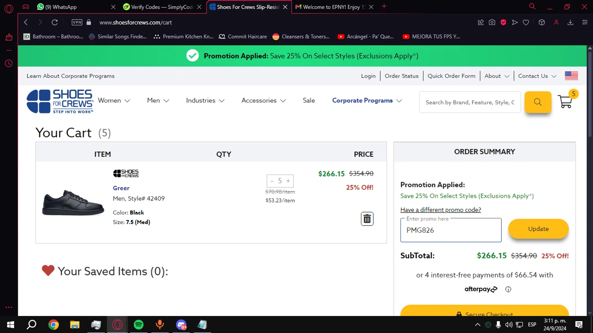Open the Commit Haircare bookmark
Viewport: 593px width, 333px height.
click(x=243, y=36)
